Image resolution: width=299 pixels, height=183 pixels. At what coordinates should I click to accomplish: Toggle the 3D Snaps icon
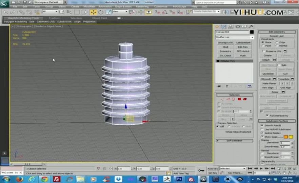coord(157,13)
